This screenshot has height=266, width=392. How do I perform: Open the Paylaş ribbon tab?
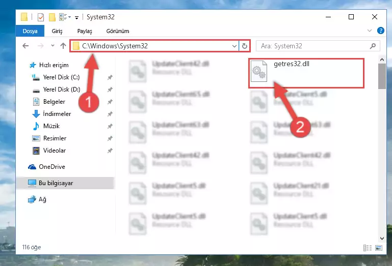coord(85,31)
